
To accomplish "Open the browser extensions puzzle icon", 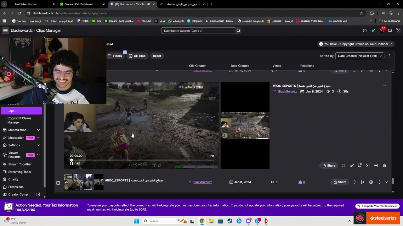I will (x=372, y=13).
